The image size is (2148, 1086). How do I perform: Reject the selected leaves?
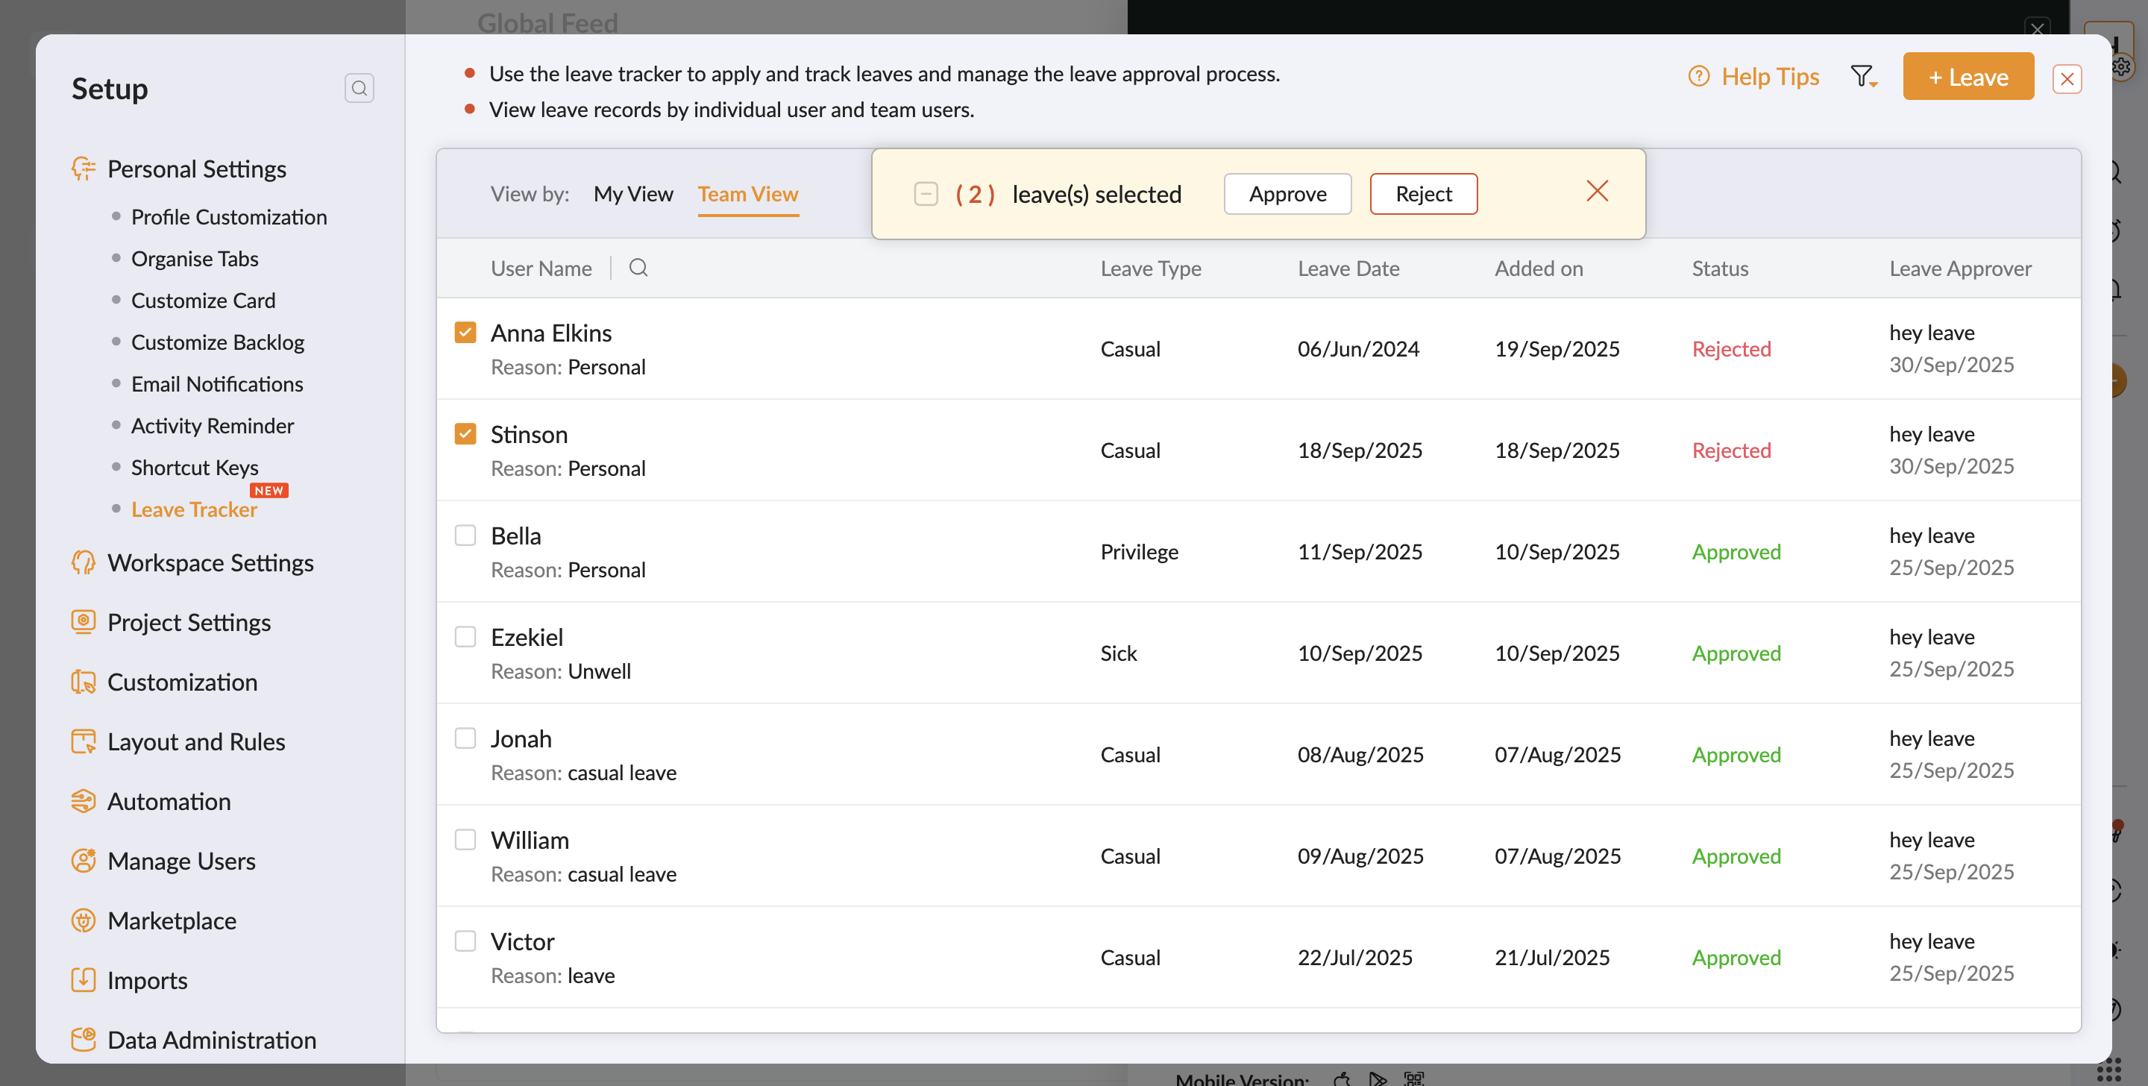click(x=1422, y=195)
